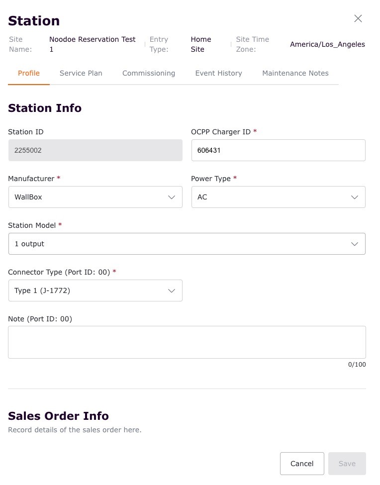Click the greyed-out Station ID field
The height and width of the screenshot is (485, 380).
95,150
